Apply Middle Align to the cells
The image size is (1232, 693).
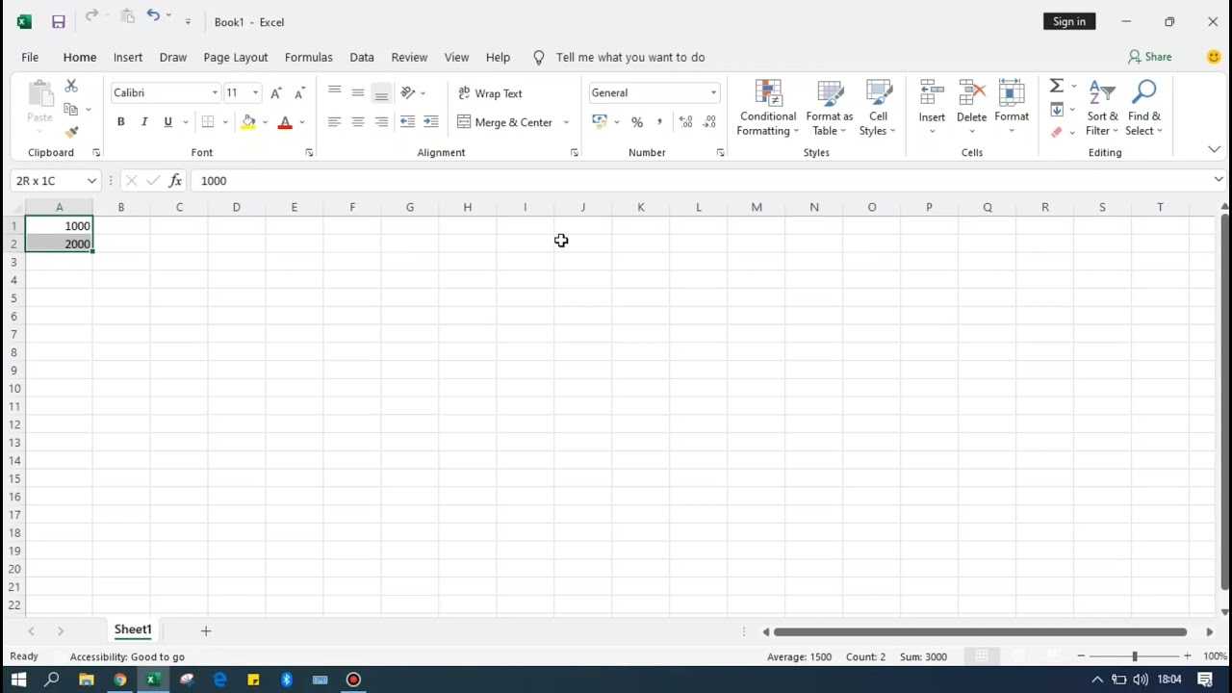tap(358, 92)
